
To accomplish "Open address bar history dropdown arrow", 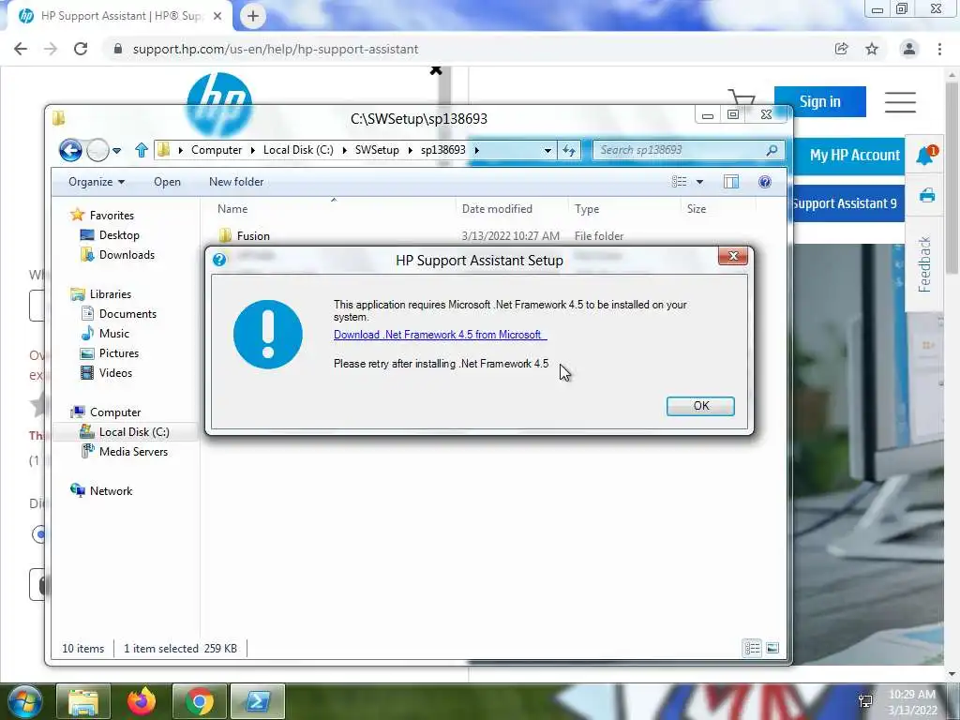I will point(547,151).
